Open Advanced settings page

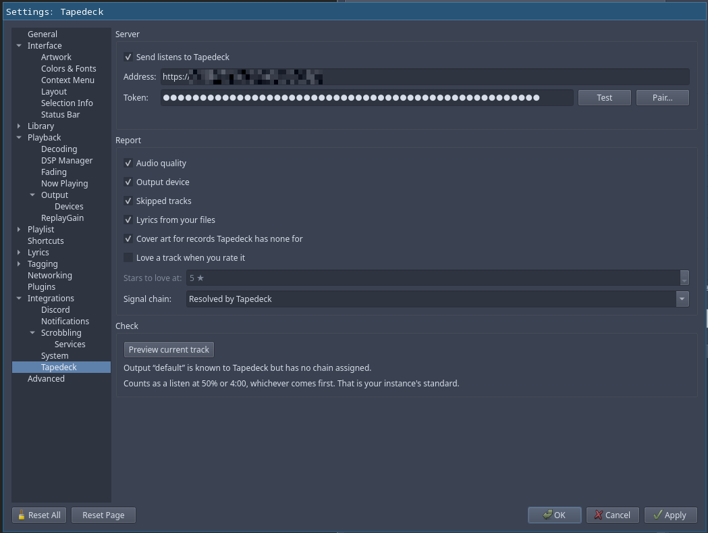[46, 379]
